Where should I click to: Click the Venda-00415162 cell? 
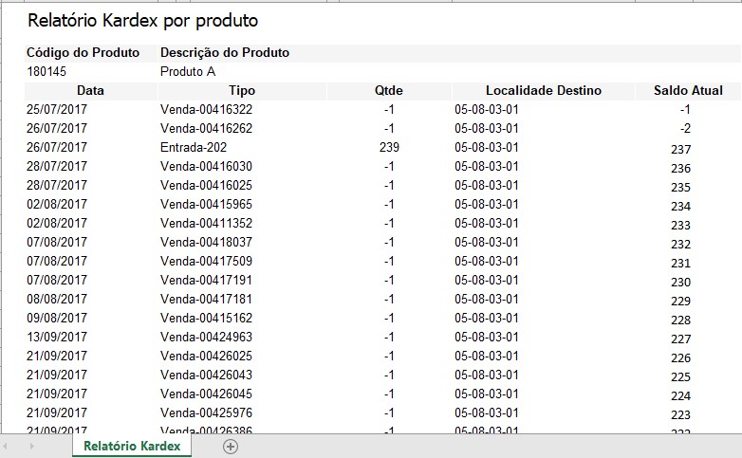[206, 319]
